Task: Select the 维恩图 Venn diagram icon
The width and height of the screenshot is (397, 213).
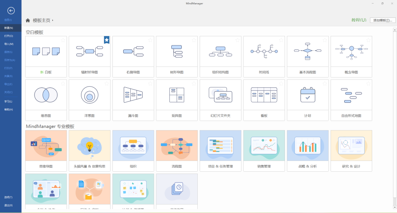Action: tap(46, 95)
